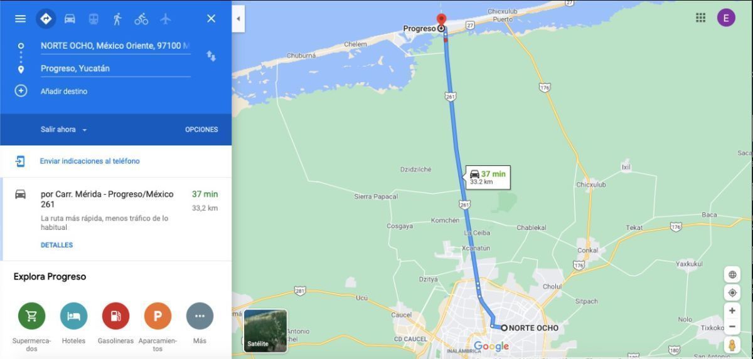Toggle globe view on map

(x=732, y=274)
